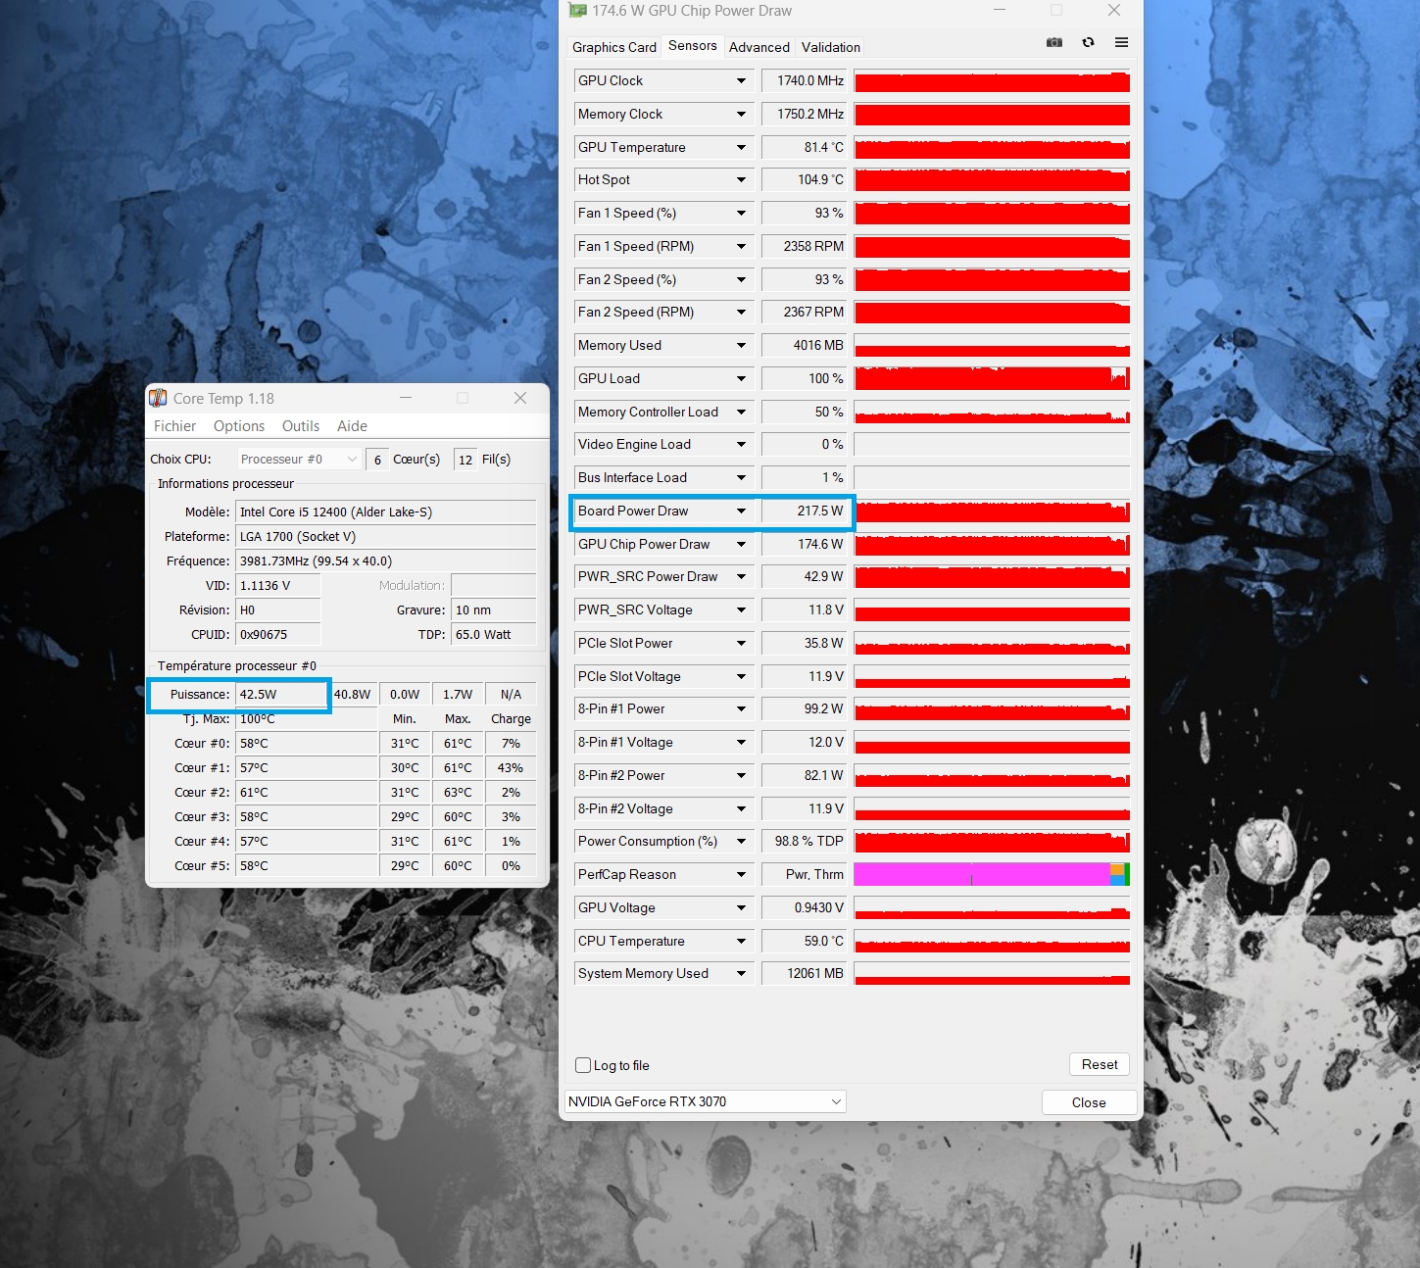Click the CPUID 0x90675 field

278,634
